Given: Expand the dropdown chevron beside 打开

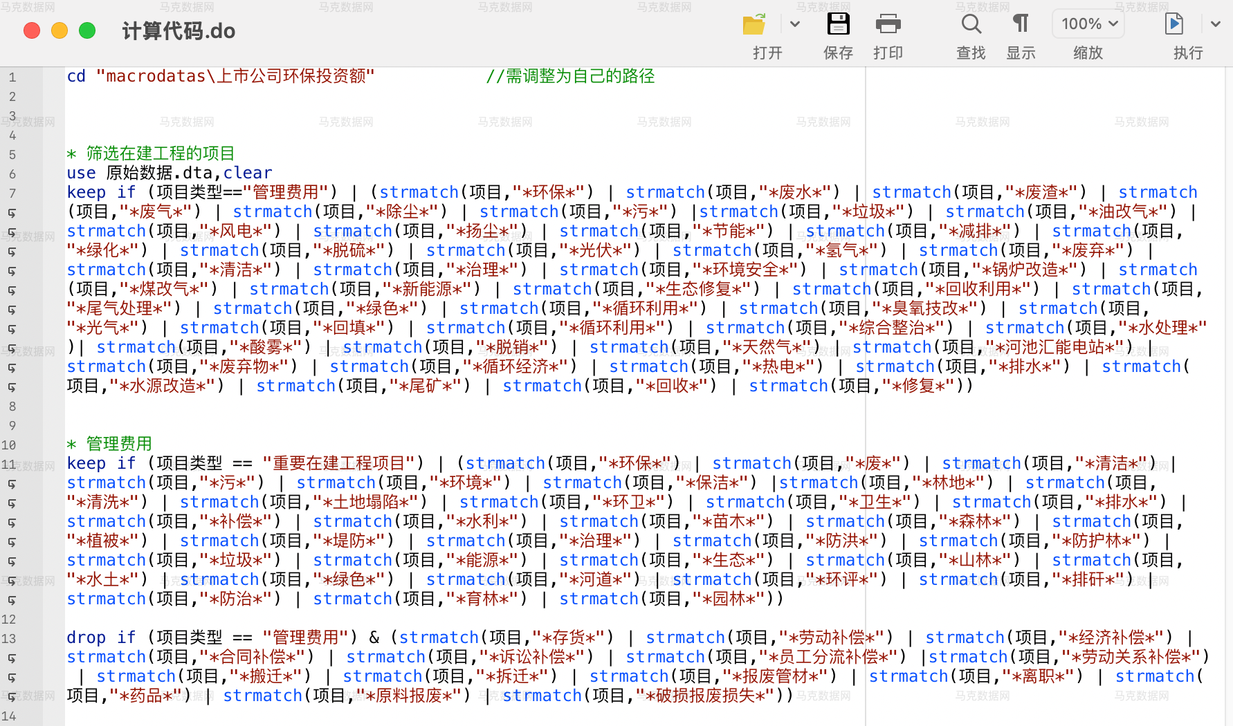Looking at the screenshot, I should click(795, 24).
